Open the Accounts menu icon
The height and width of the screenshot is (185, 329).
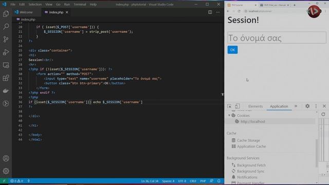[6, 158]
